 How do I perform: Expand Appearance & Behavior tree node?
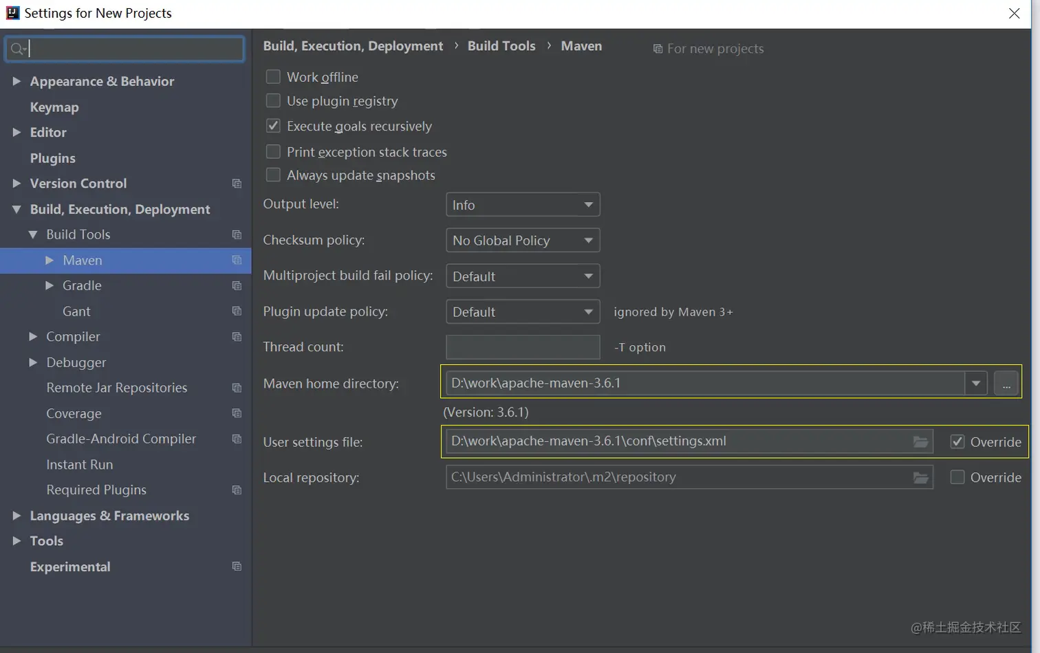17,81
